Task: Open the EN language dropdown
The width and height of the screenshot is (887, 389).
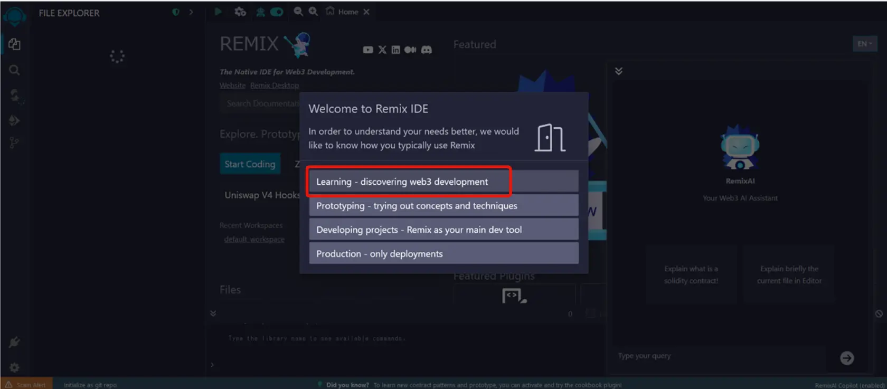Action: pyautogui.click(x=865, y=44)
